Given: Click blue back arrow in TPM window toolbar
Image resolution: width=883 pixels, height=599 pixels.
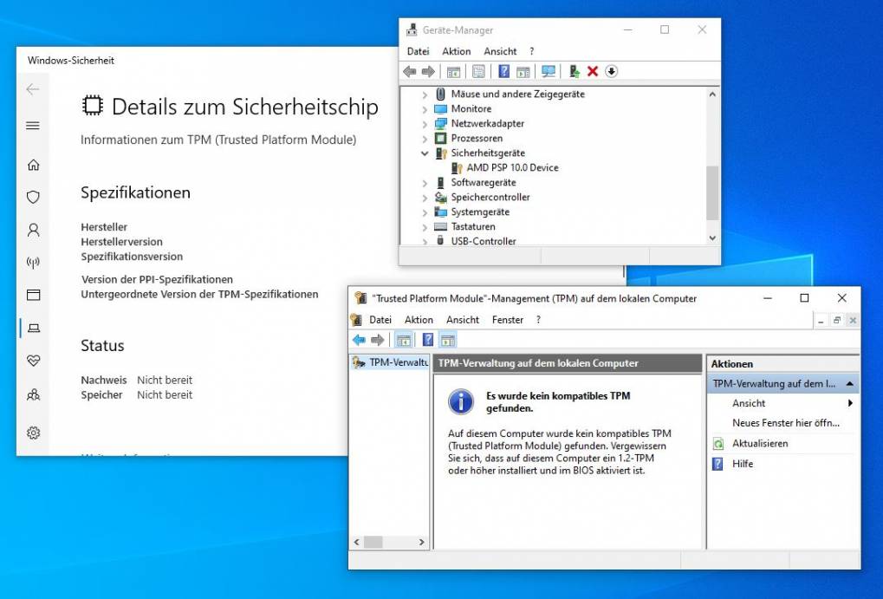Looking at the screenshot, I should point(359,340).
